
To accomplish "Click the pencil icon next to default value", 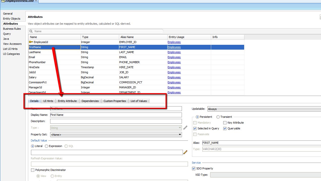I will [x=185, y=152].
